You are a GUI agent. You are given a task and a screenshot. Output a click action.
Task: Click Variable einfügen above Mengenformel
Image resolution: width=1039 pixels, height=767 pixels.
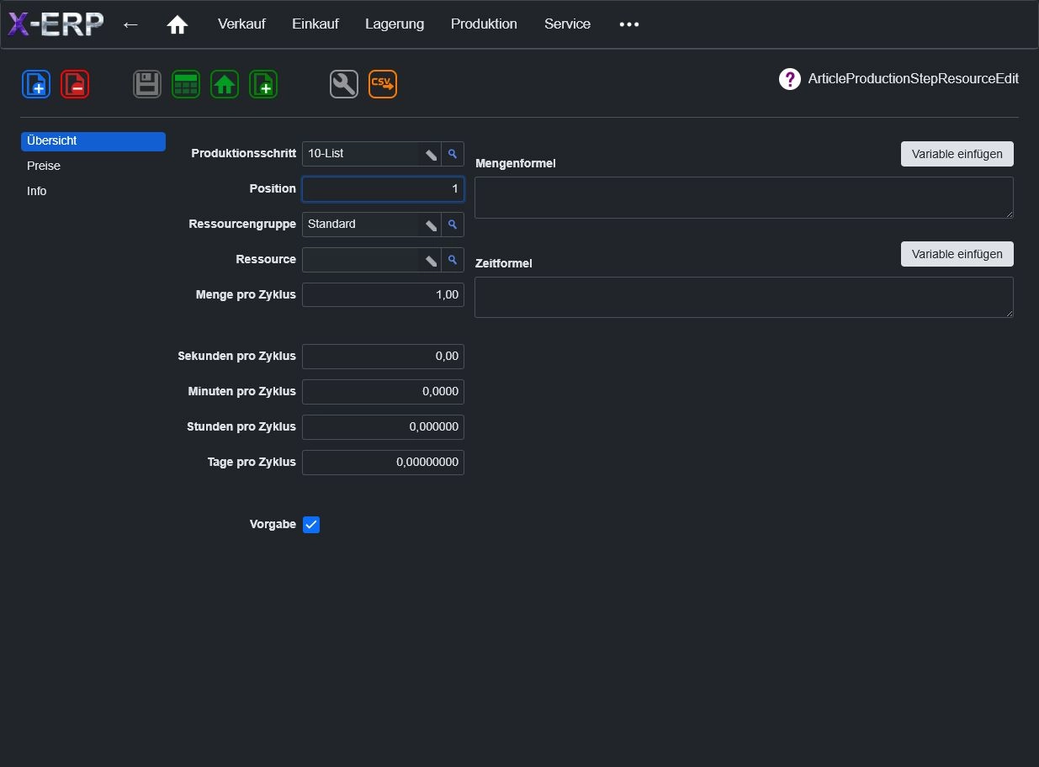[x=957, y=154]
